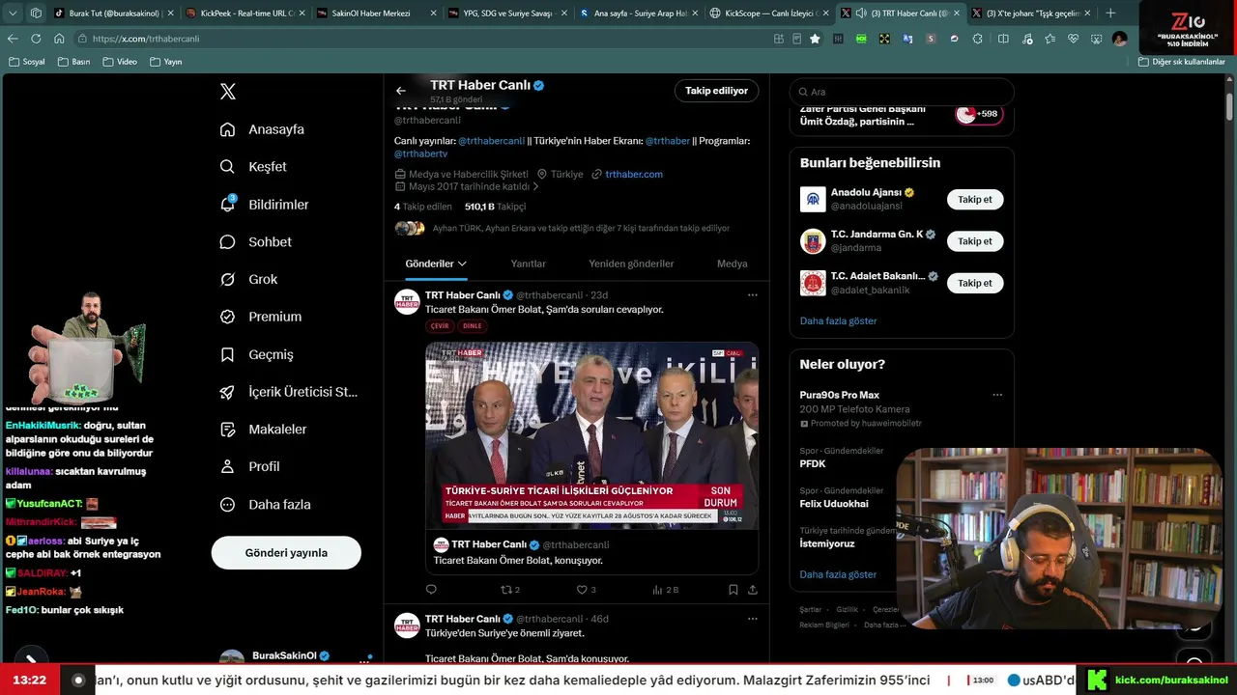This screenshot has width=1237, height=695.
Task: Click the browser back button
Action: coord(13,39)
